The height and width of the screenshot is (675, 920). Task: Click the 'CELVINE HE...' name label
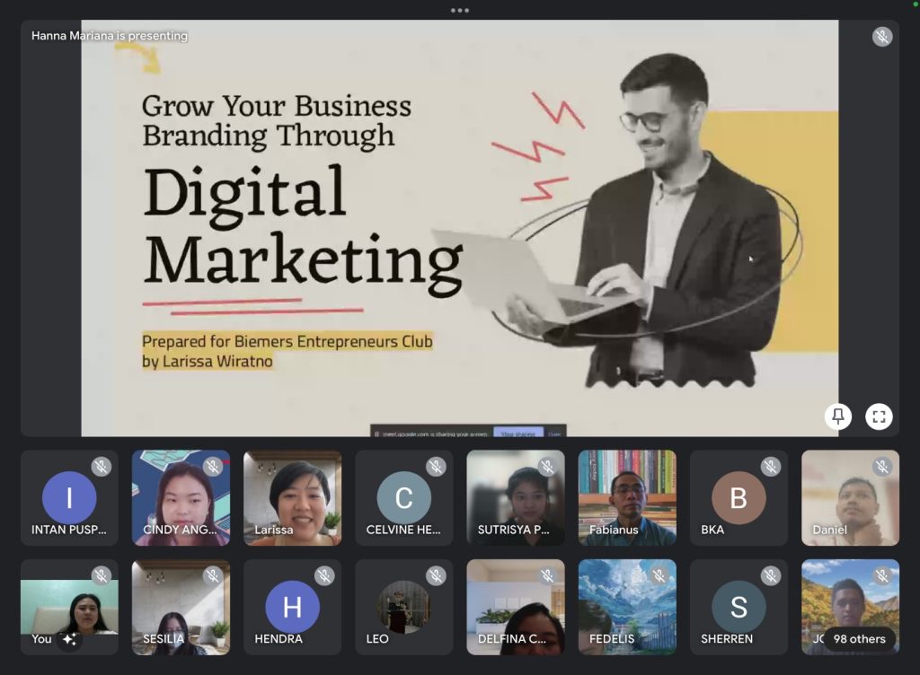(x=403, y=530)
